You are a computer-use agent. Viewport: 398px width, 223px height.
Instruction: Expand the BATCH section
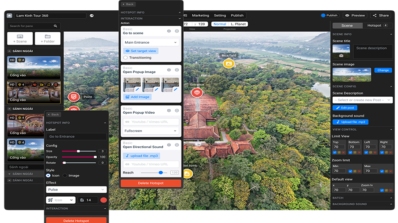pos(391,198)
